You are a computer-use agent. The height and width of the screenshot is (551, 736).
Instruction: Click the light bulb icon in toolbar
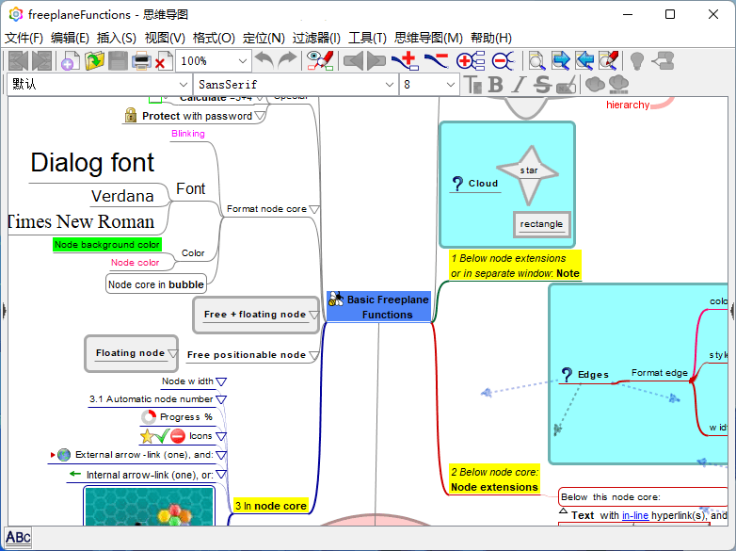coord(637,61)
